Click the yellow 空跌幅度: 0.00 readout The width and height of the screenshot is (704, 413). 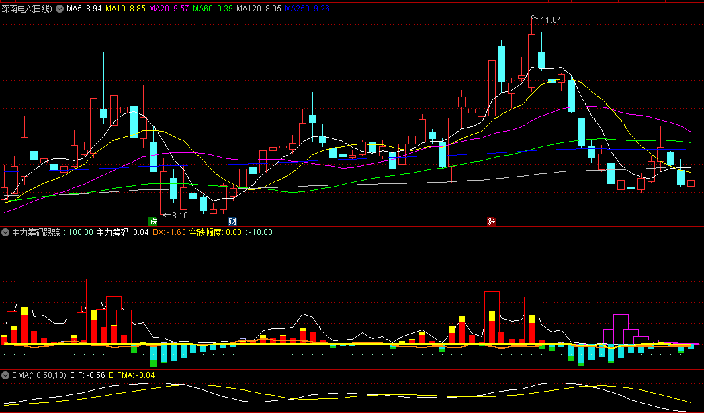pos(215,232)
